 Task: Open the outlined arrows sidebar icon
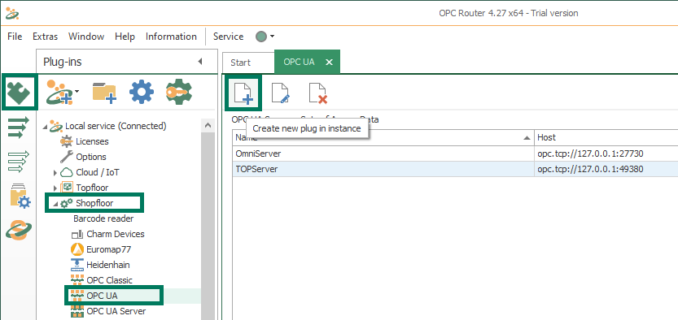coord(19,162)
